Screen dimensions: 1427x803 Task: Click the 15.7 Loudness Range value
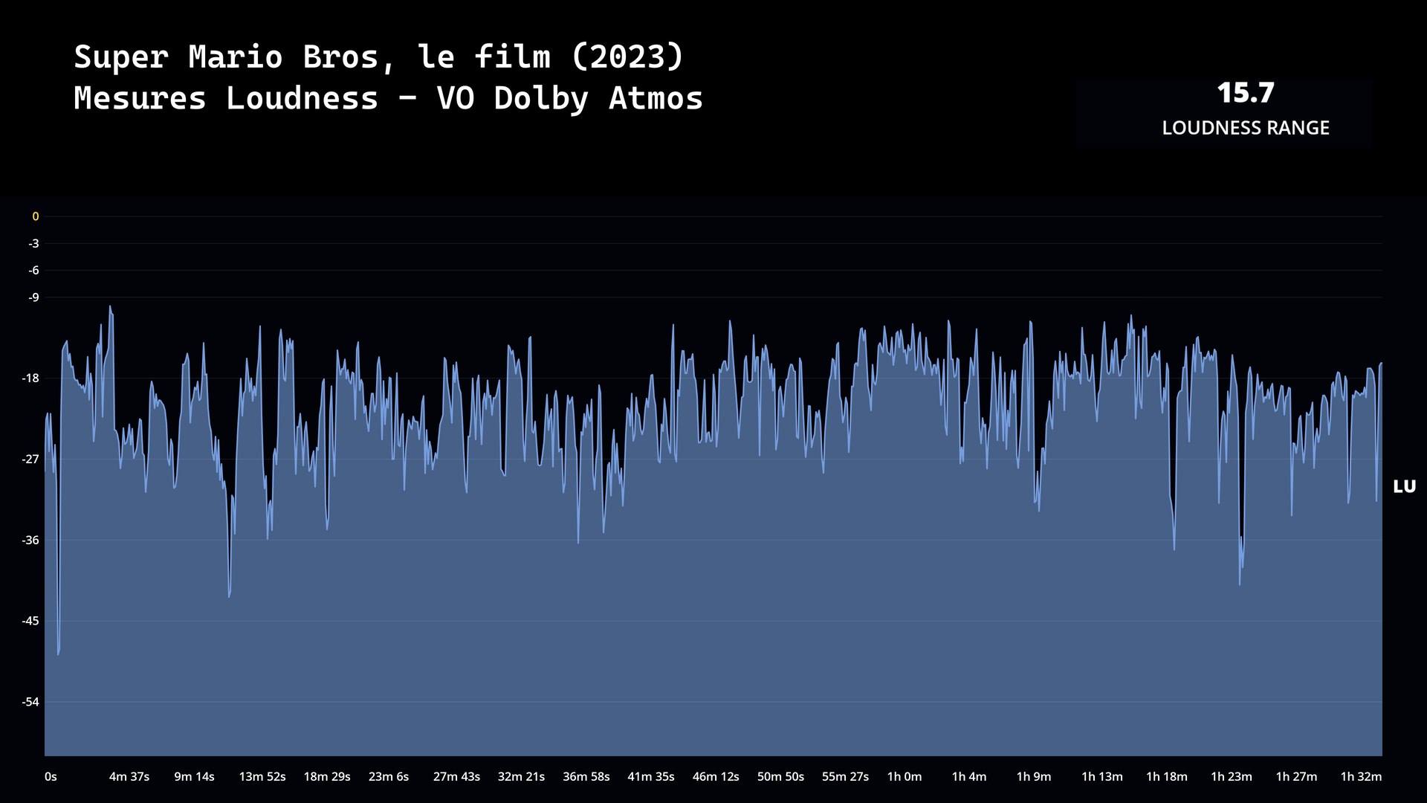1246,93
